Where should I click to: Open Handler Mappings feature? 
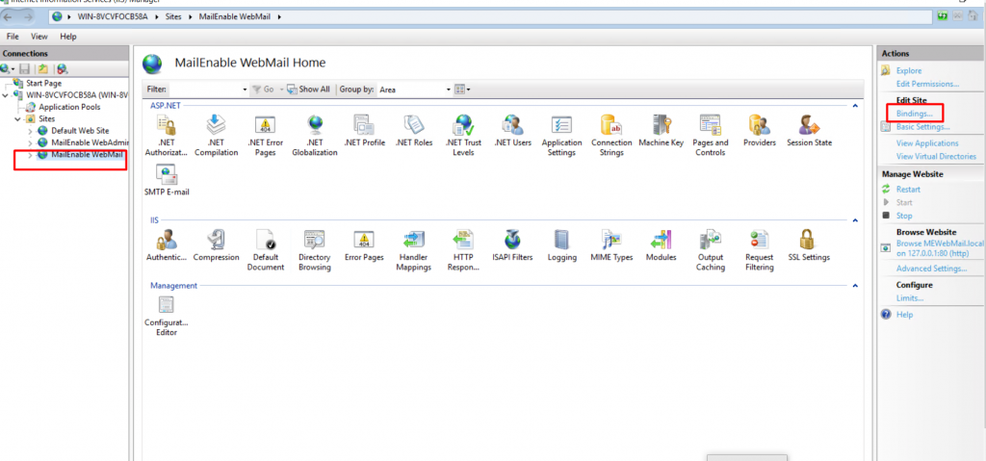click(414, 249)
